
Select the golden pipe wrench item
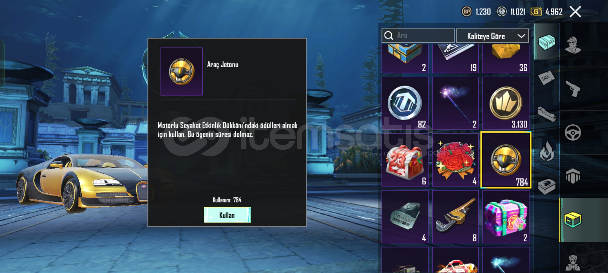455,217
